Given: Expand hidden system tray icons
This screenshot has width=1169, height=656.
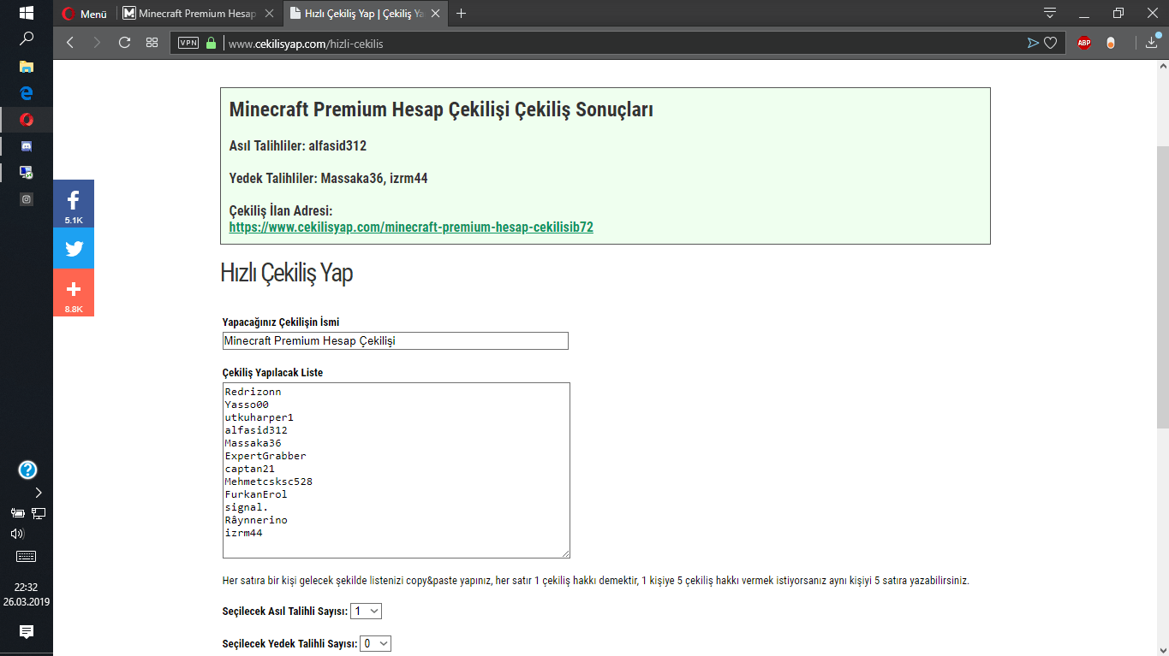Looking at the screenshot, I should (39, 493).
